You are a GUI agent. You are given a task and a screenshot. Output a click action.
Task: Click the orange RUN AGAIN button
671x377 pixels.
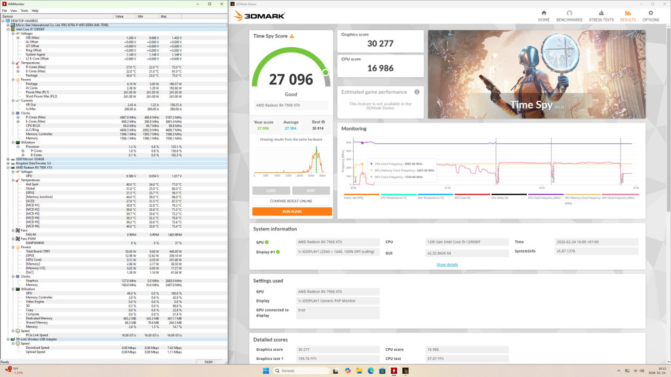(292, 211)
